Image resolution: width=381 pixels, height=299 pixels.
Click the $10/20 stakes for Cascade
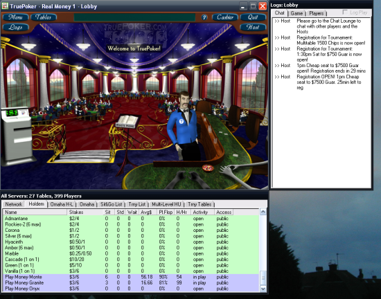tap(76, 259)
